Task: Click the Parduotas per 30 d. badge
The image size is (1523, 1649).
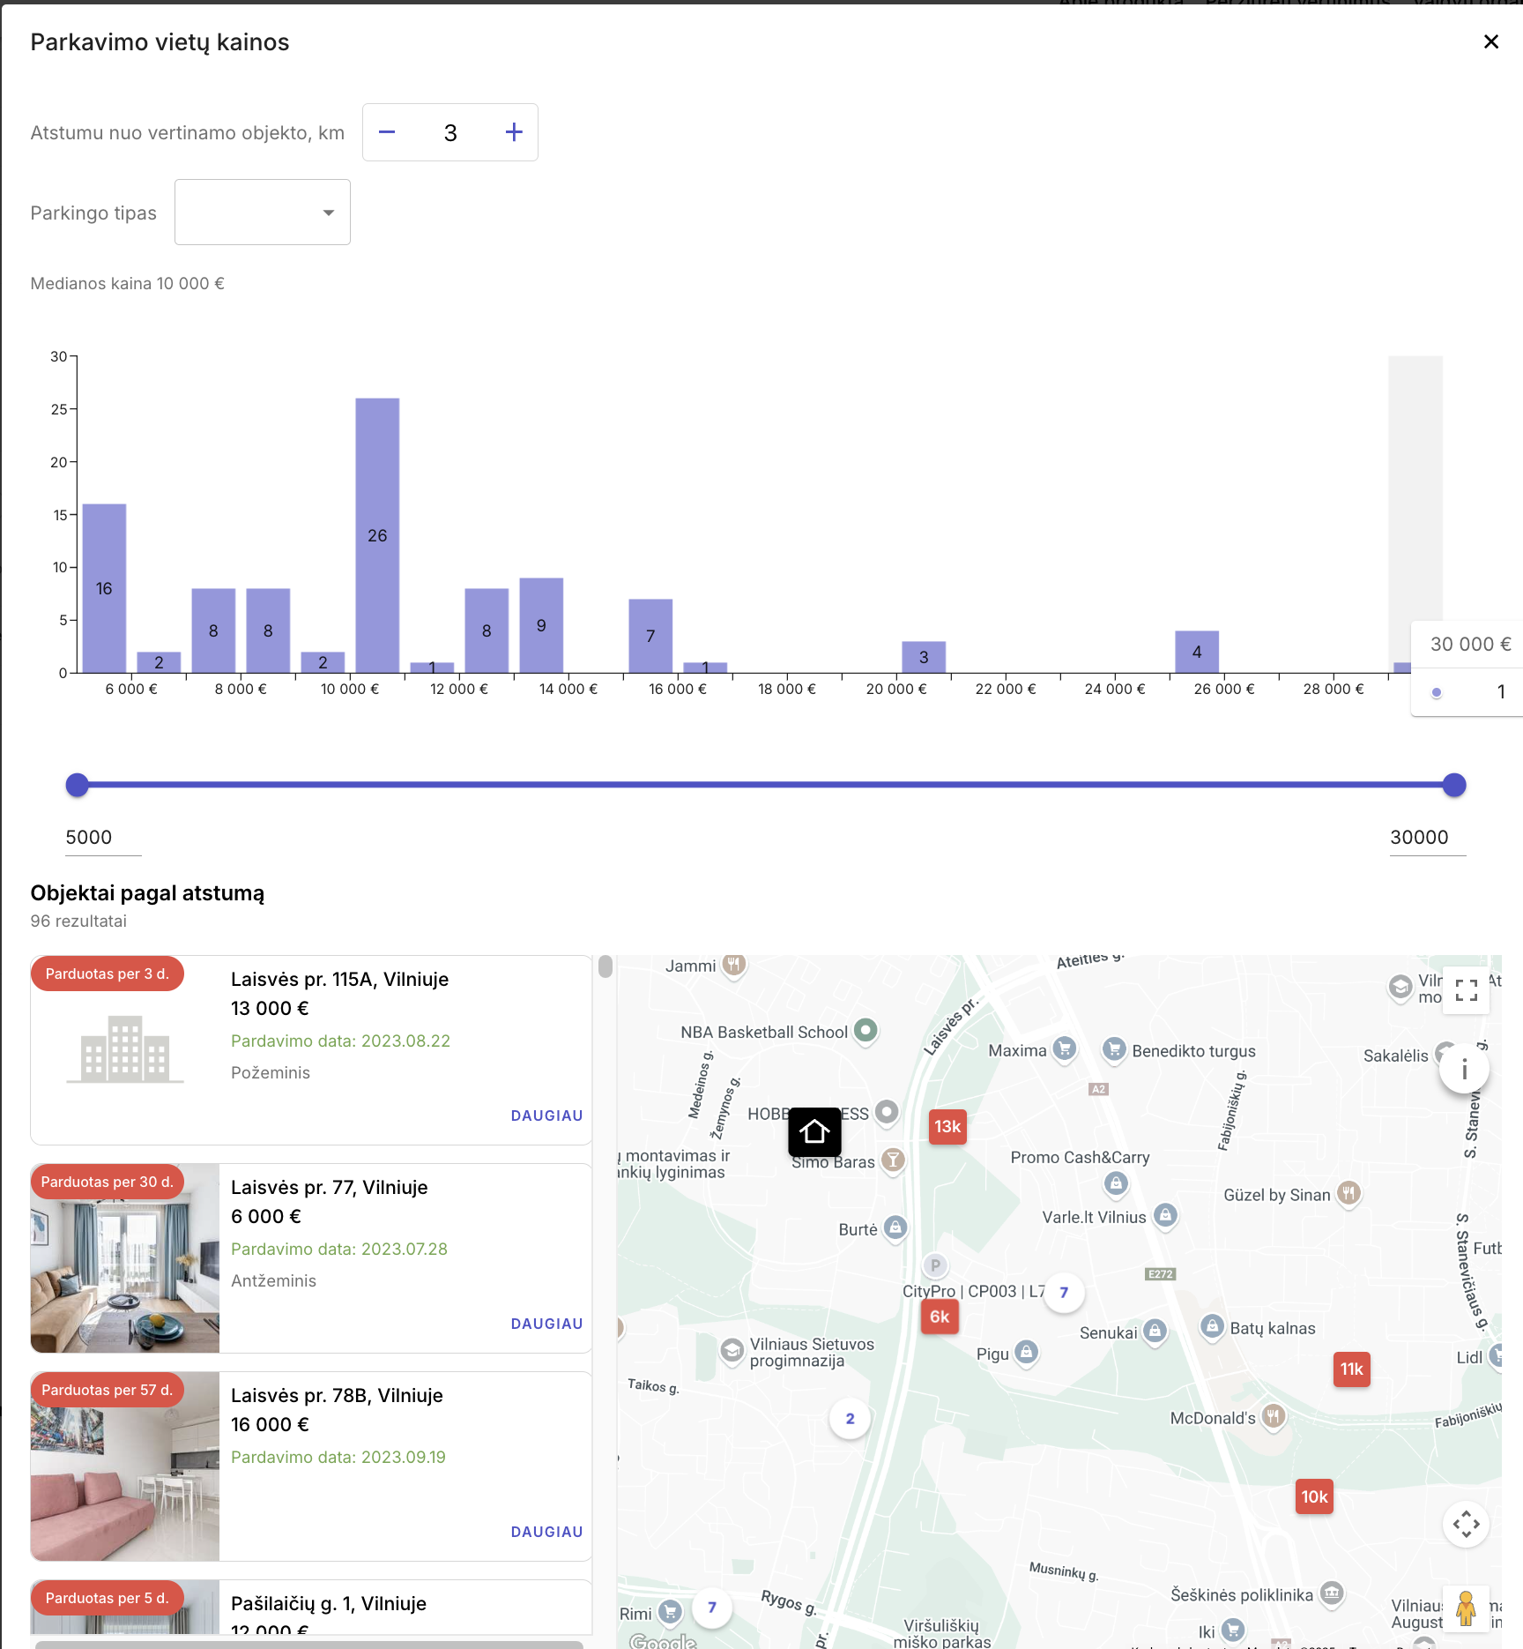Action: coord(107,1182)
